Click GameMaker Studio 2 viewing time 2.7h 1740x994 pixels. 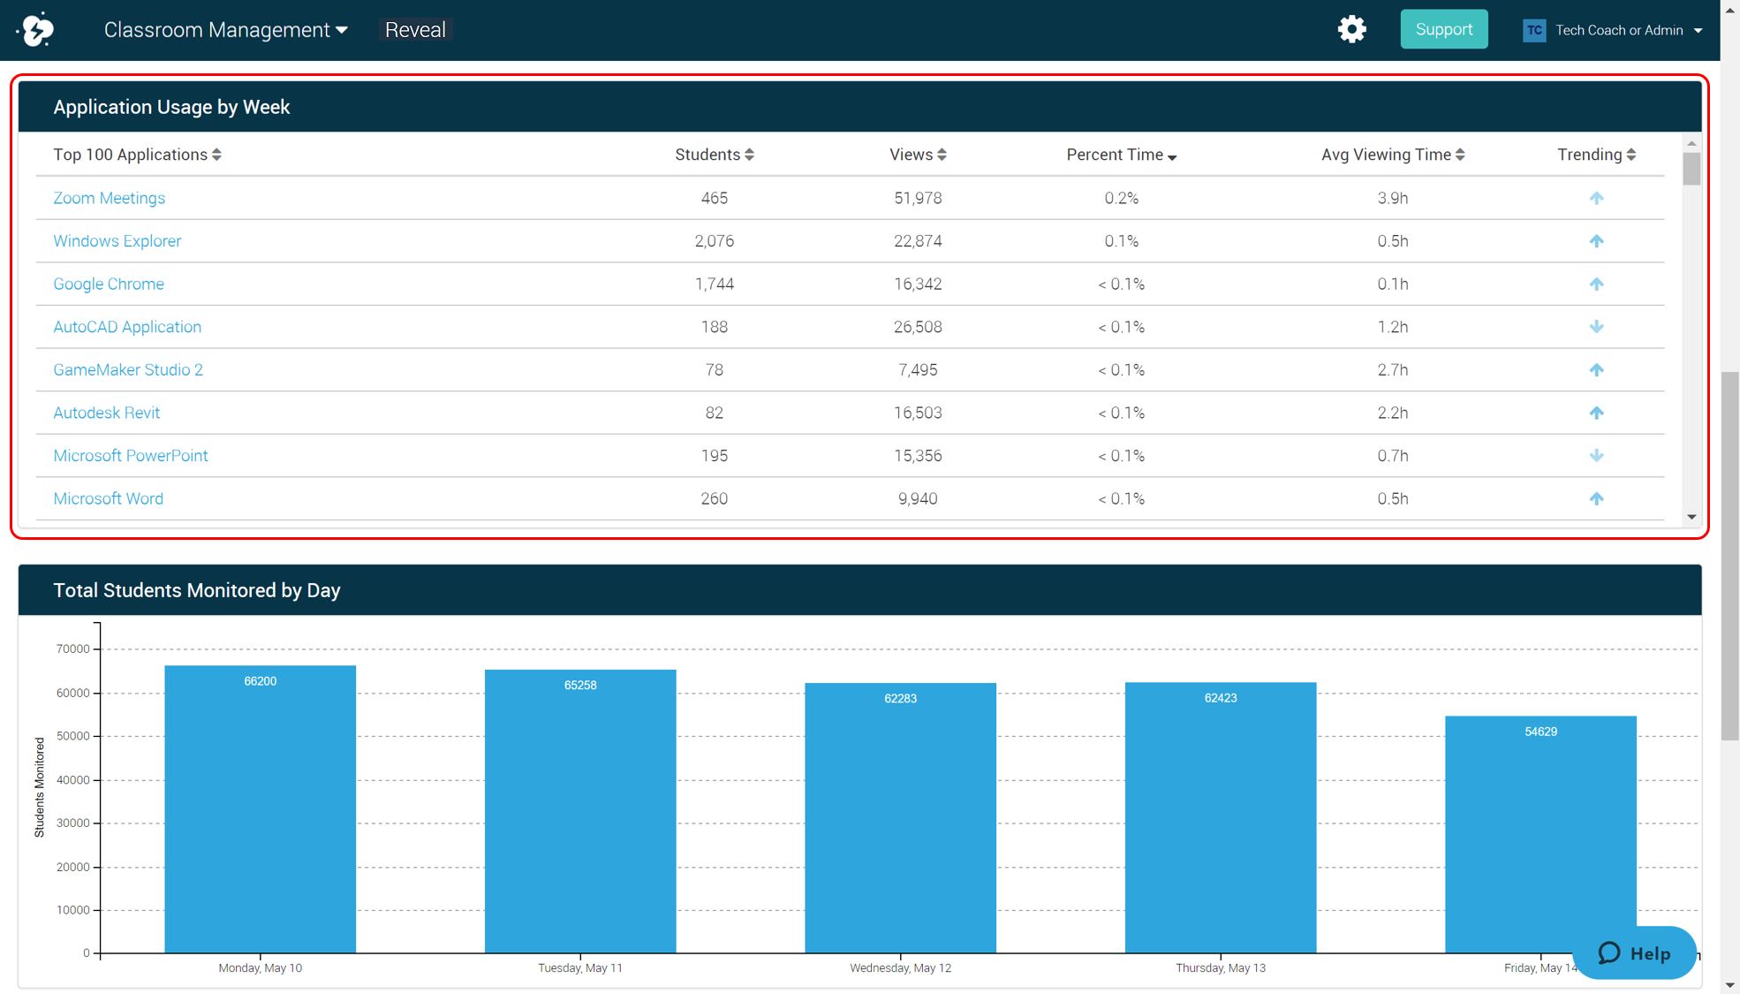[1393, 369]
